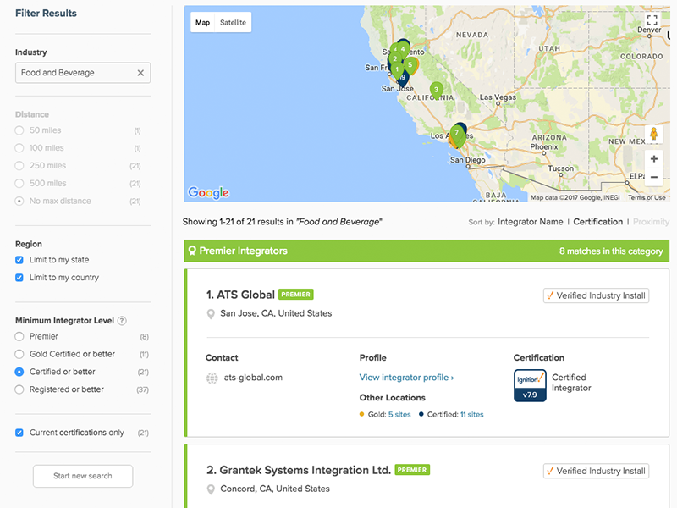Uncheck Limit to my state

(19, 260)
